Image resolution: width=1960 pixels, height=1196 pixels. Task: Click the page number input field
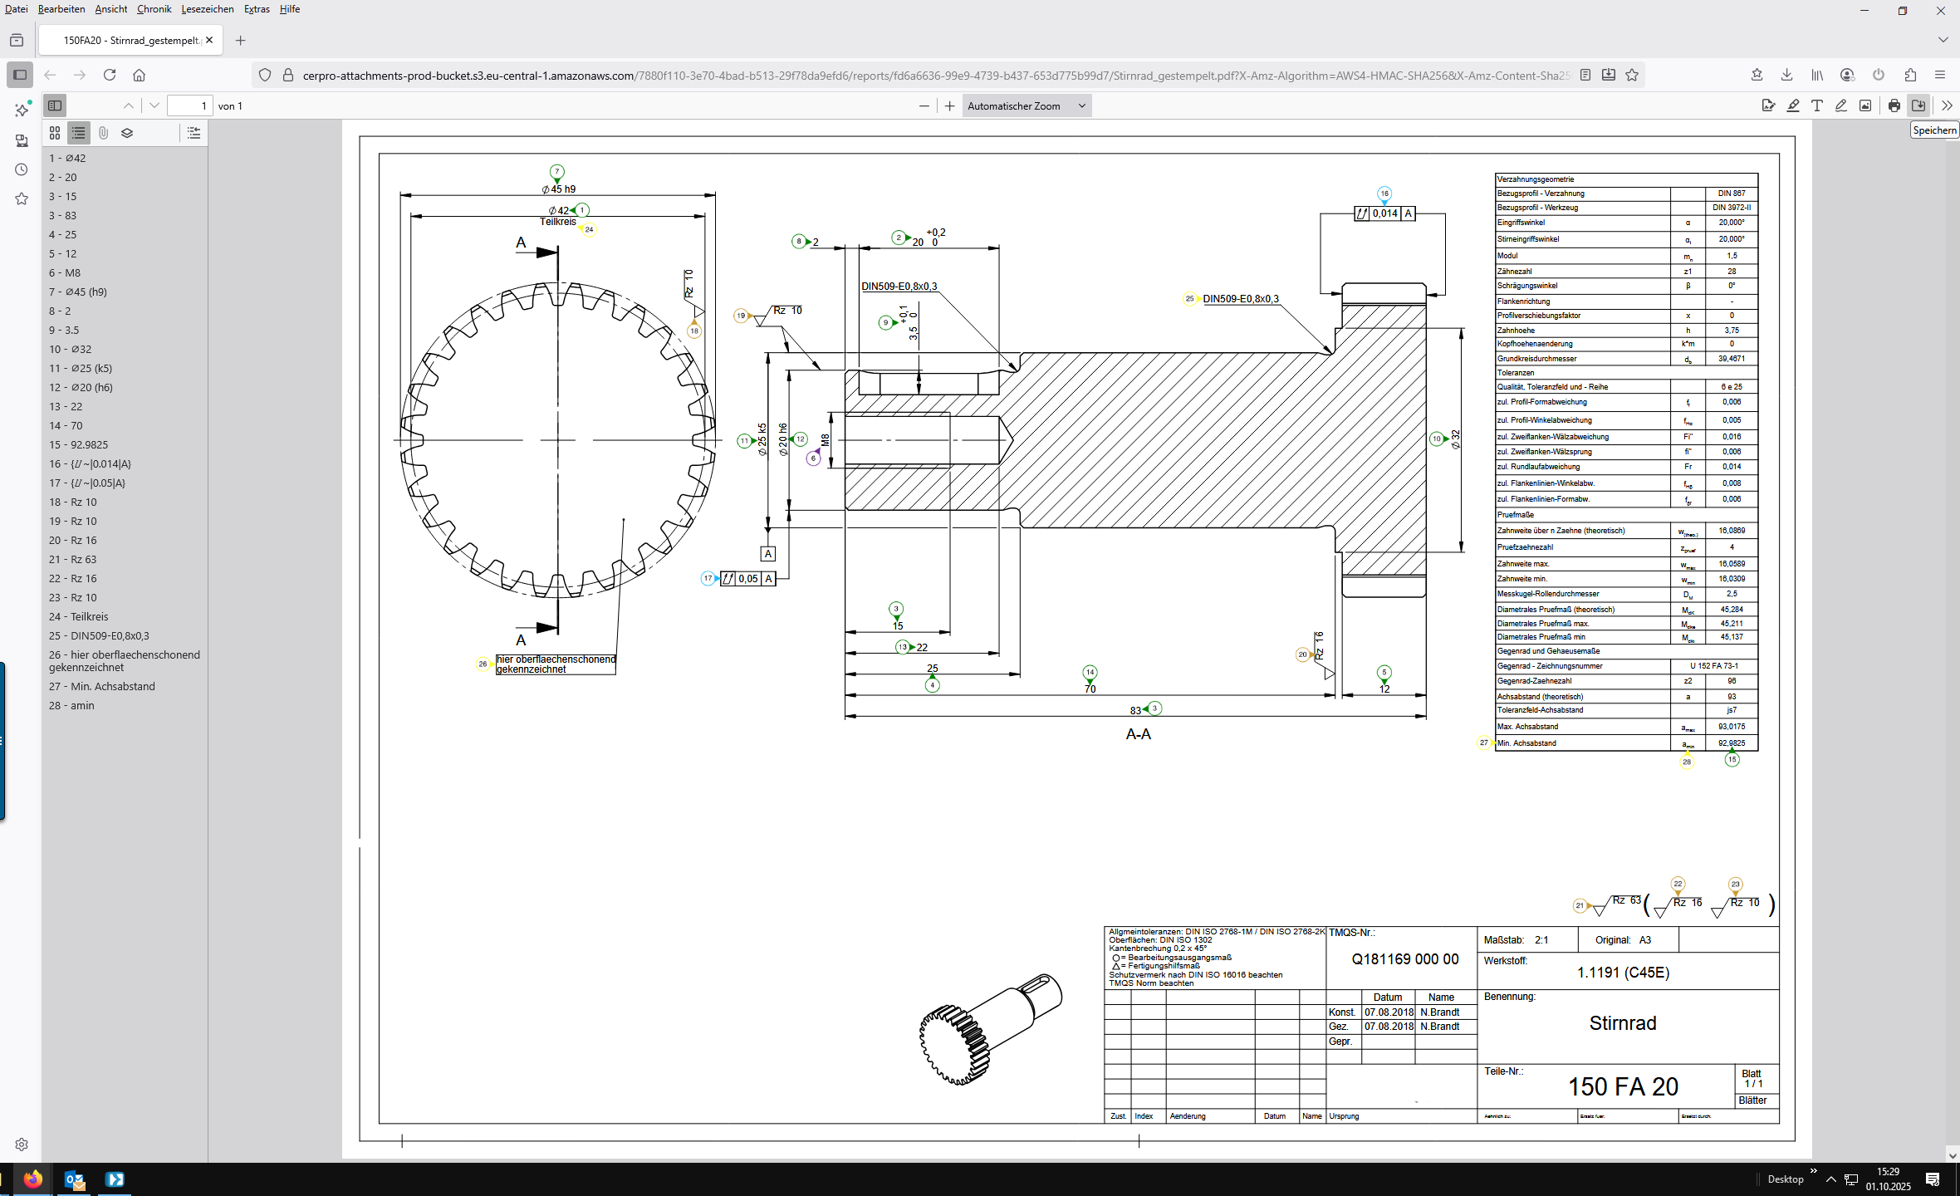(x=189, y=105)
